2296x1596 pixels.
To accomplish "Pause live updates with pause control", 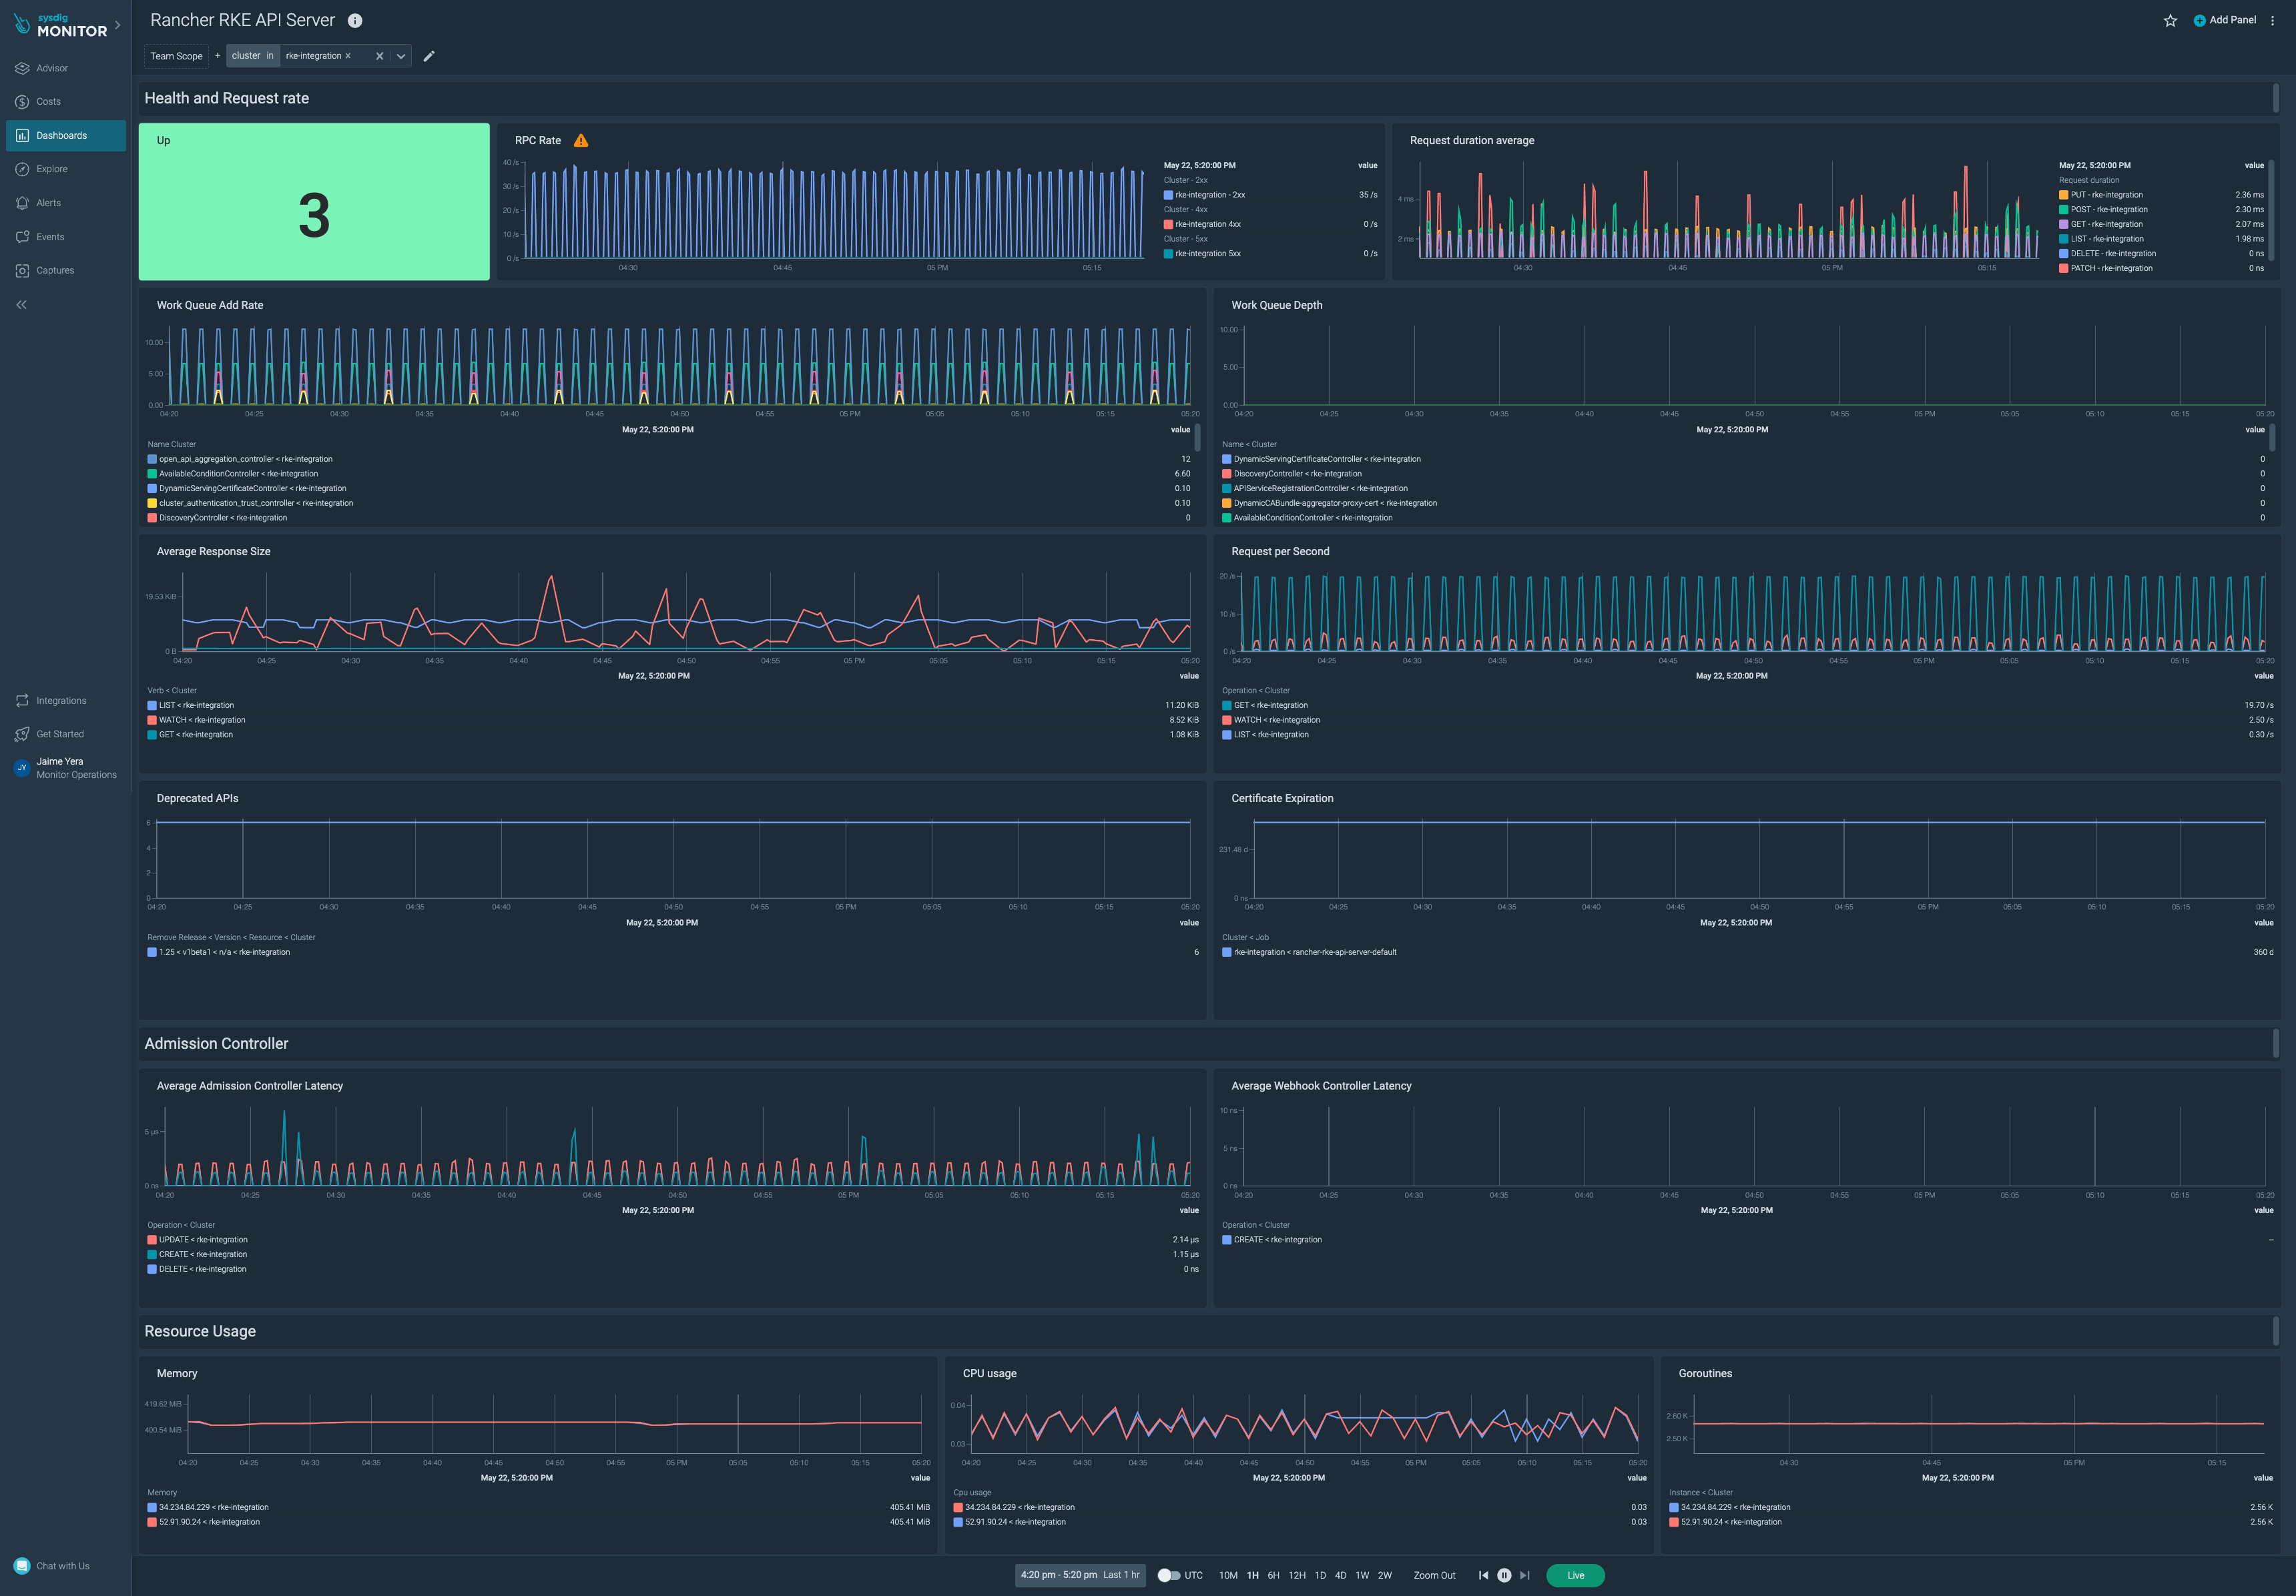I will pyautogui.click(x=1504, y=1575).
